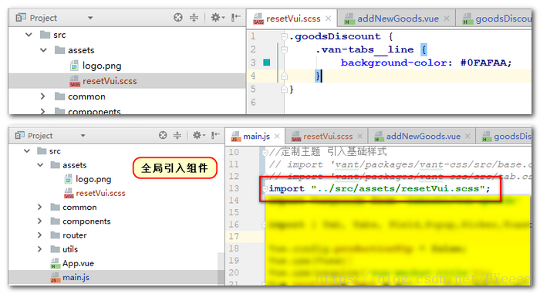Expand utils folder chevron in lower tree
Image resolution: width=540 pixels, height=294 pixels.
tap(39, 249)
